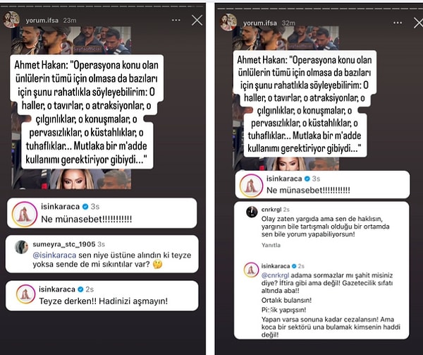
Task: Tap the story progress bar on left story
Action: [102, 6]
